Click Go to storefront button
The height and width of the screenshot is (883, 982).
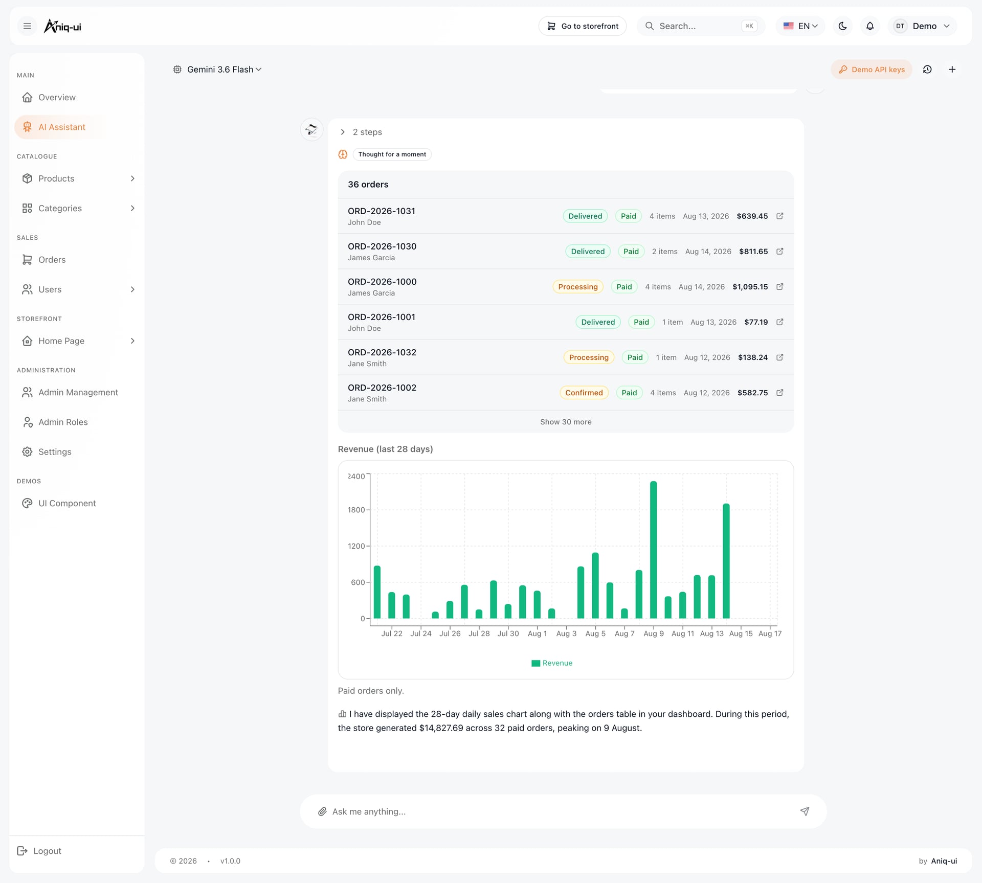point(583,26)
